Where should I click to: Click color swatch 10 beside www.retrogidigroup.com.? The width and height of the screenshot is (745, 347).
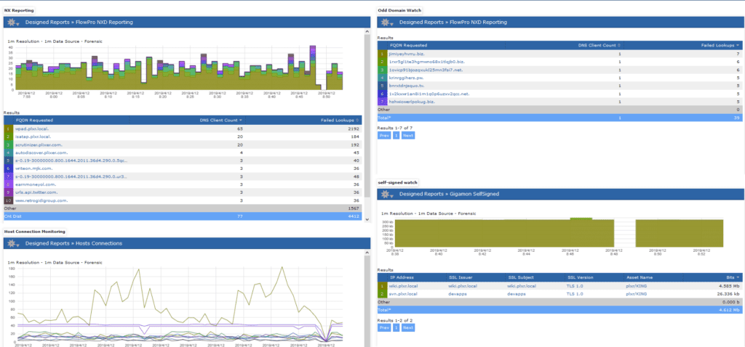coord(8,200)
